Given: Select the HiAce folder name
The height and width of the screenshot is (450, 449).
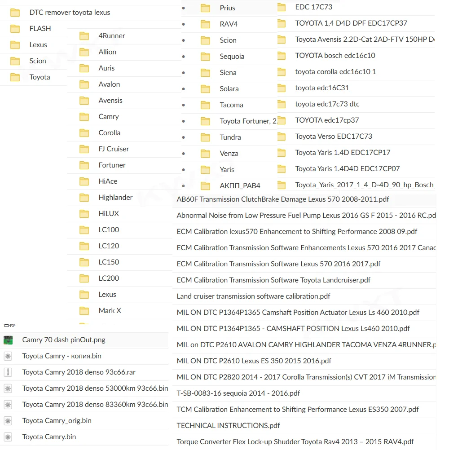Looking at the screenshot, I should click(108, 181).
